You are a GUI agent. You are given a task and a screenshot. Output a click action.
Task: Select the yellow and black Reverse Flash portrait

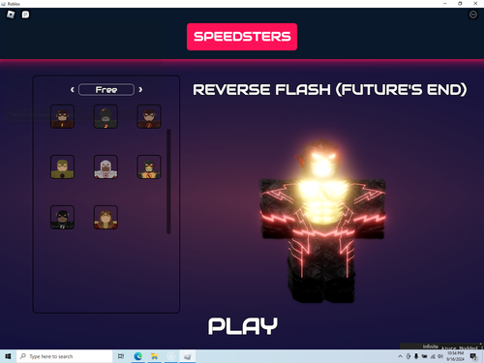pyautogui.click(x=149, y=166)
